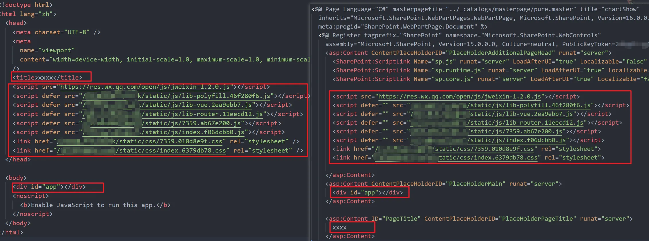
Task: Click the closing noscript tag
Action: (x=32, y=214)
